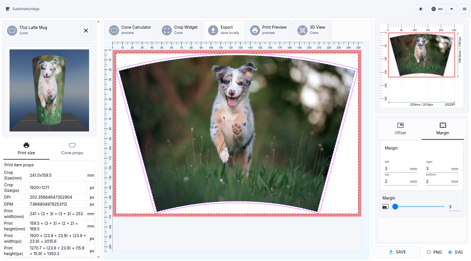Screen dimensions: 471x261
Task: Switch to the Cone props tab
Action: coord(72,149)
